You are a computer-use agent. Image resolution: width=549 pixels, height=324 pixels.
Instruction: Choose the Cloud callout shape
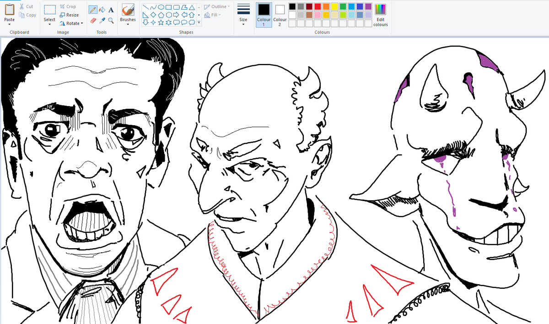coord(192,22)
